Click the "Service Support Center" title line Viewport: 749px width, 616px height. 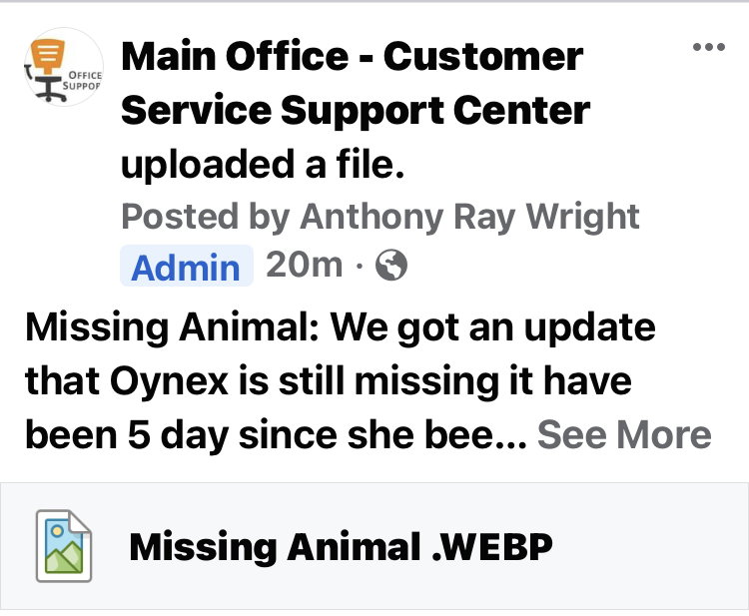pos(355,110)
